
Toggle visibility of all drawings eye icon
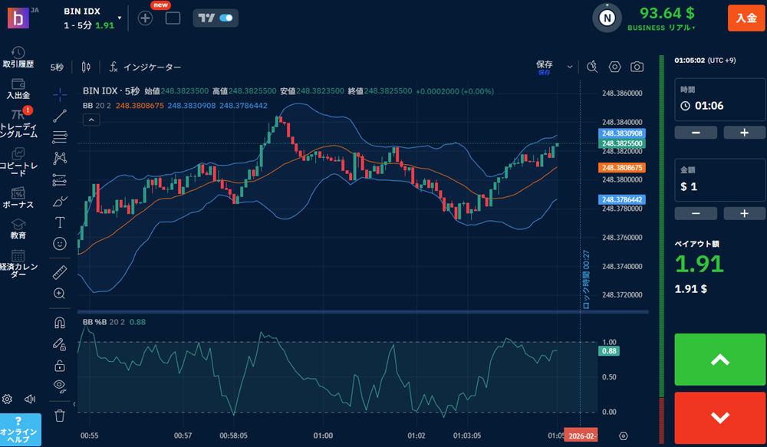click(60, 385)
